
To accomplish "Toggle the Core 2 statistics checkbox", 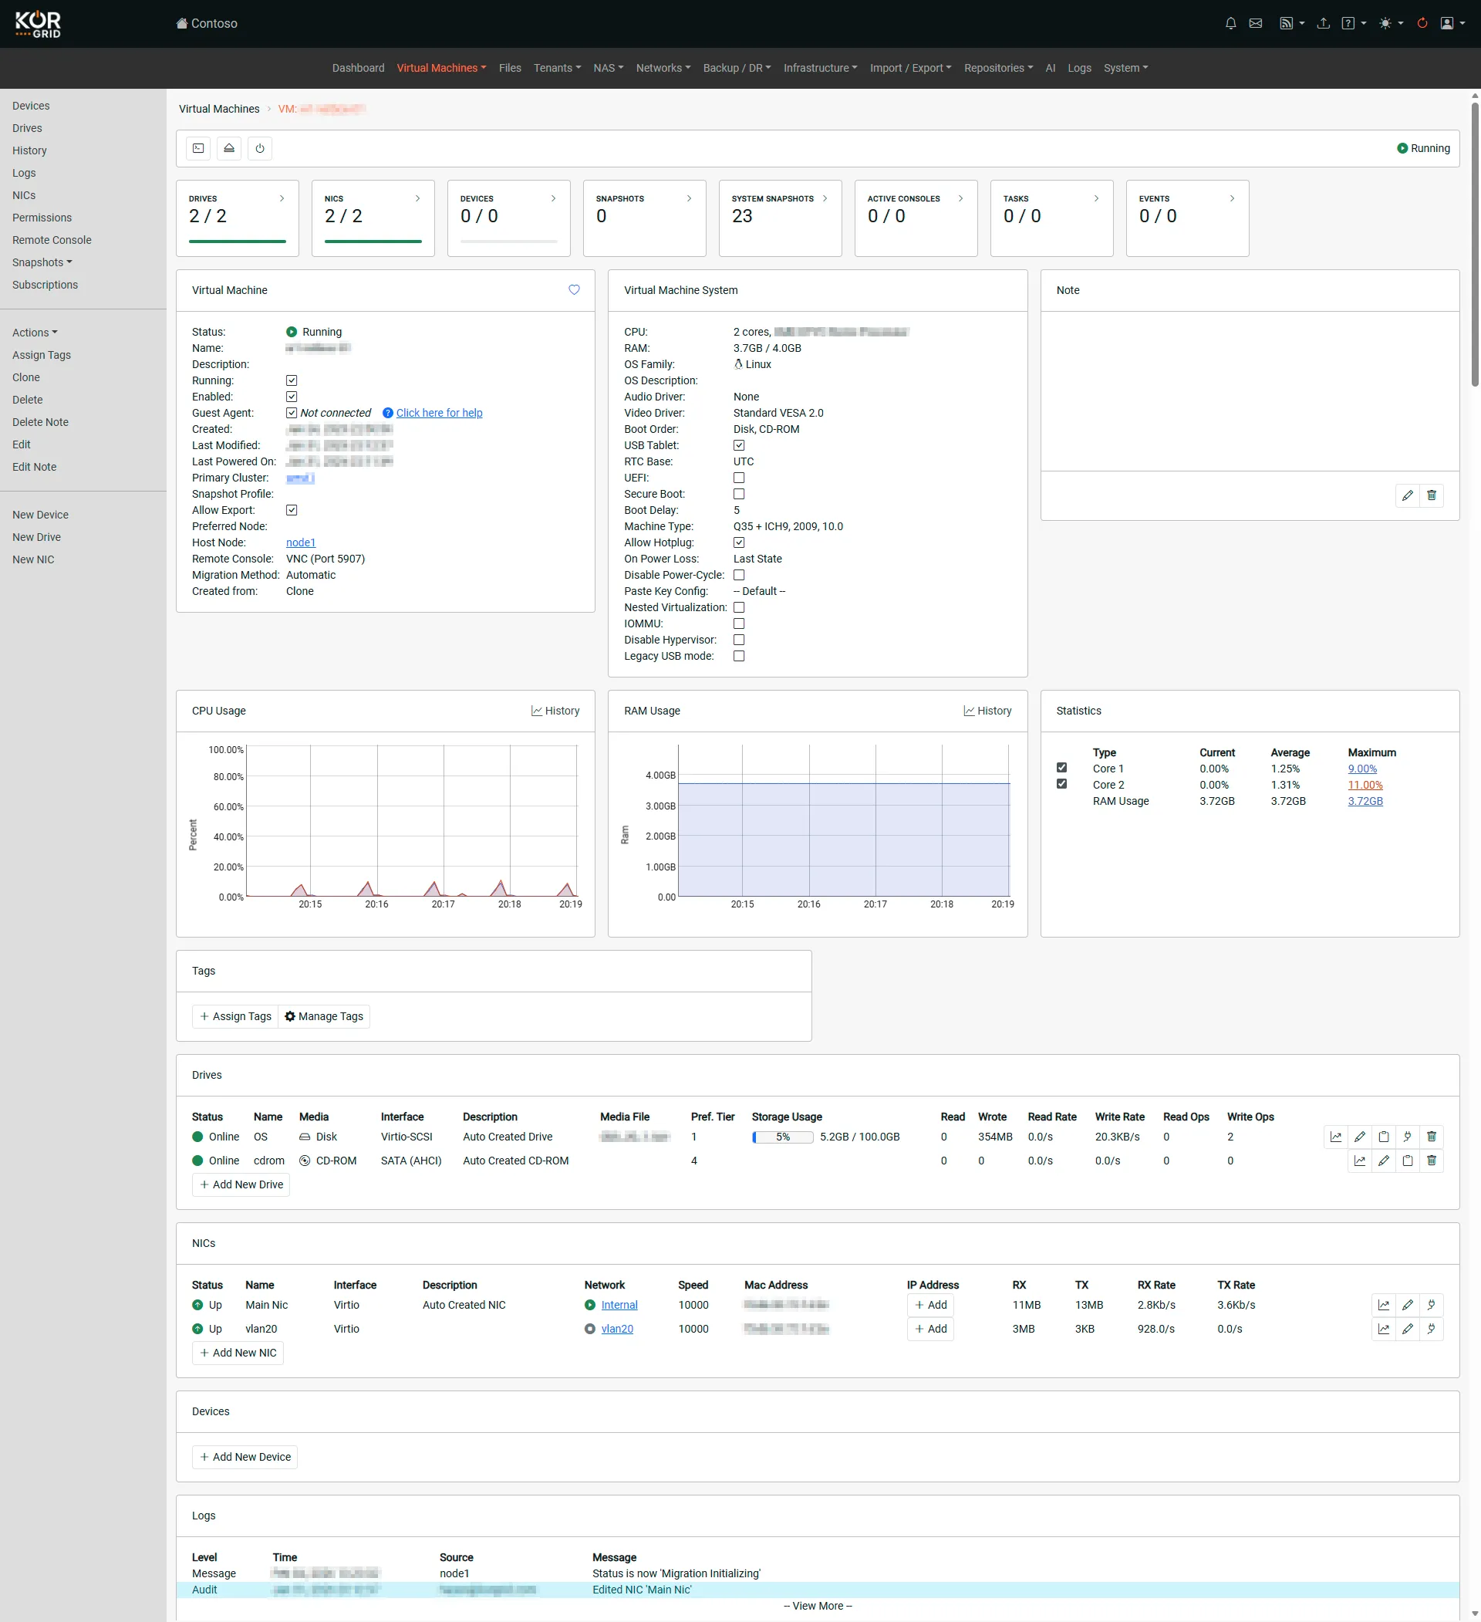I will coord(1062,784).
